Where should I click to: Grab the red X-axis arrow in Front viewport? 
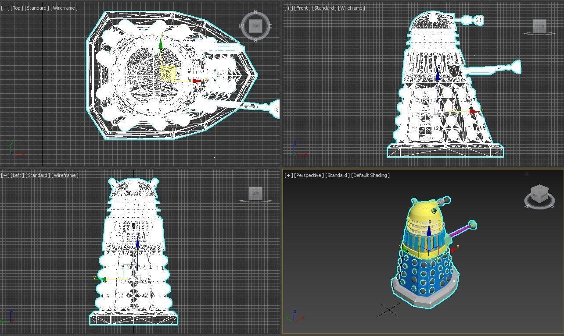[x=474, y=112]
